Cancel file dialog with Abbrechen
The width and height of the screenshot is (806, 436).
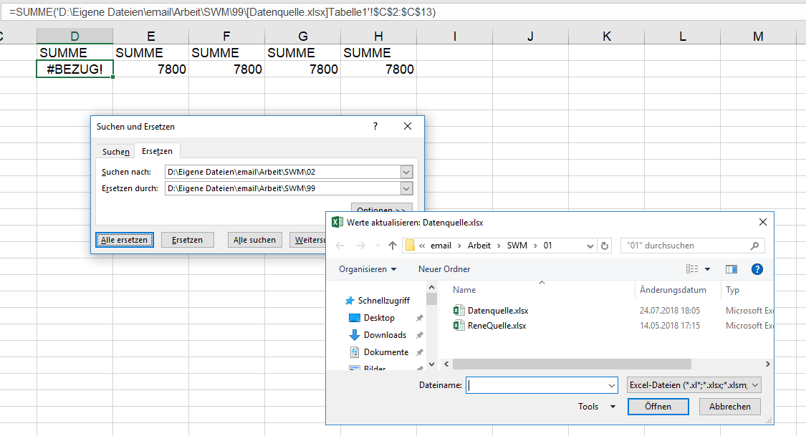click(x=729, y=407)
